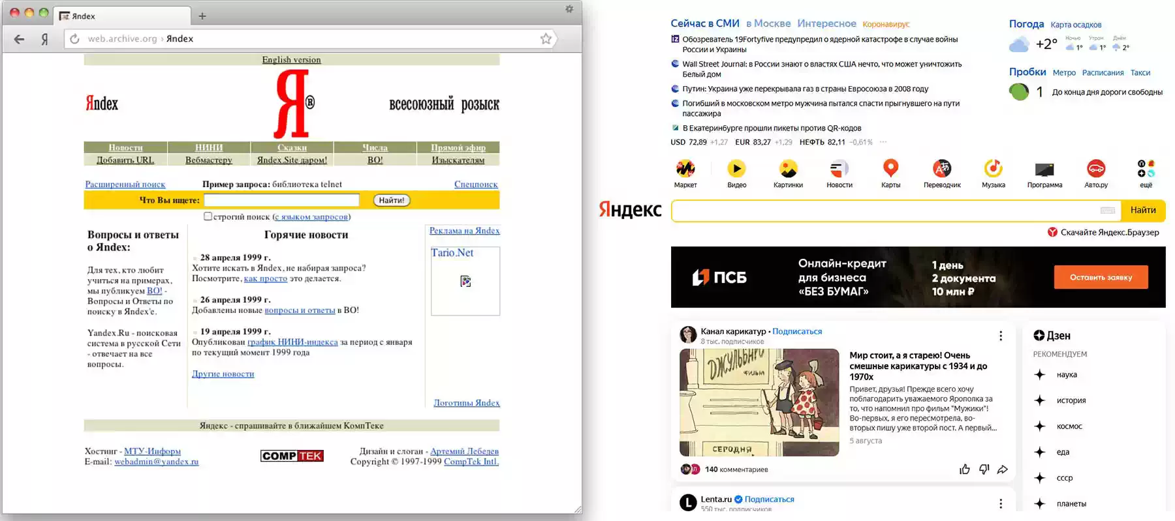Open the English version link
The image size is (1175, 521).
pos(292,60)
